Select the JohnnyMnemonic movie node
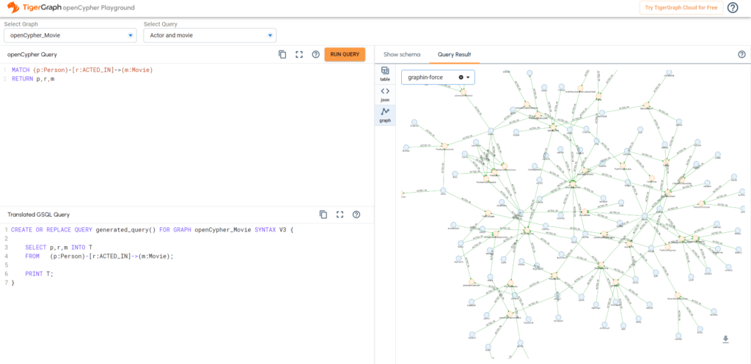The image size is (751, 364). click(x=464, y=92)
